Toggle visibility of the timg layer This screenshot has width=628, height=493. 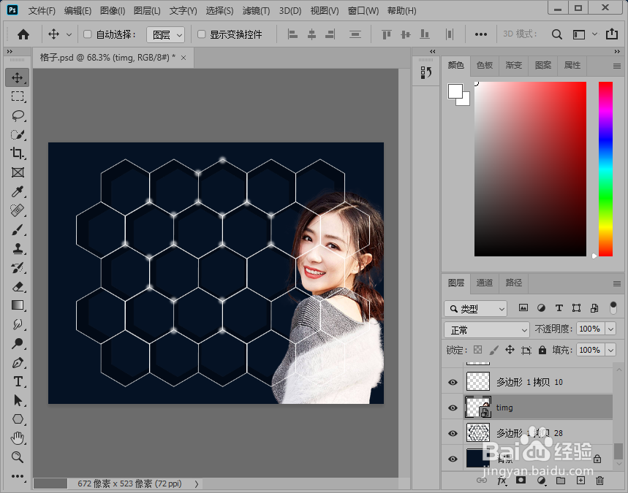pos(453,408)
